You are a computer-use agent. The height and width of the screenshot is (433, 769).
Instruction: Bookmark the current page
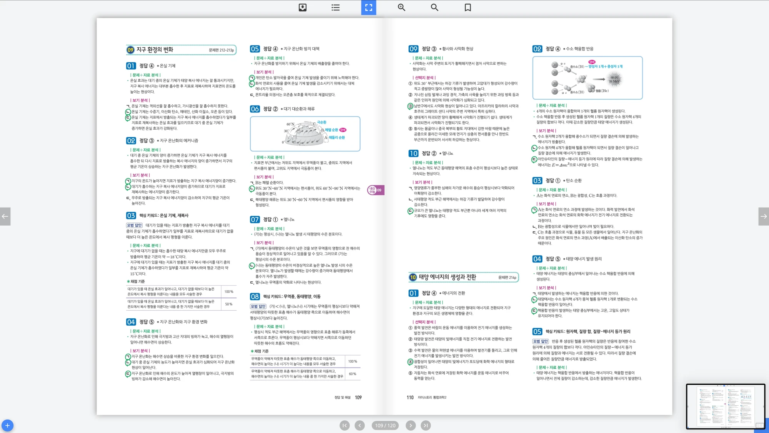pos(468,7)
